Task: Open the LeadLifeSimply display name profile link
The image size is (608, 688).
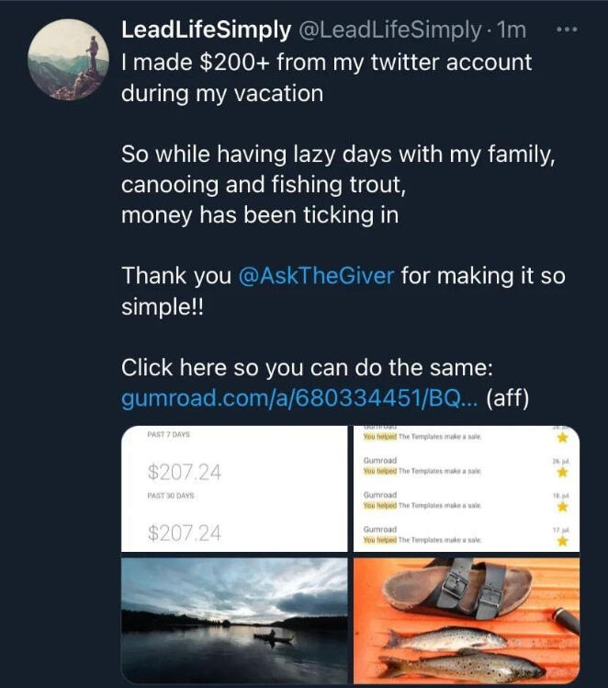Action: pyautogui.click(x=206, y=29)
